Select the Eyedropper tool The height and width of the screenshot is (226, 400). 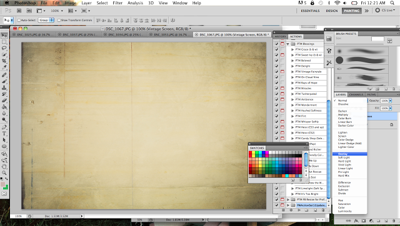tap(4, 67)
